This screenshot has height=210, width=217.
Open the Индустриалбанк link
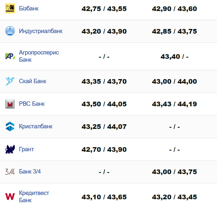coord(41,31)
